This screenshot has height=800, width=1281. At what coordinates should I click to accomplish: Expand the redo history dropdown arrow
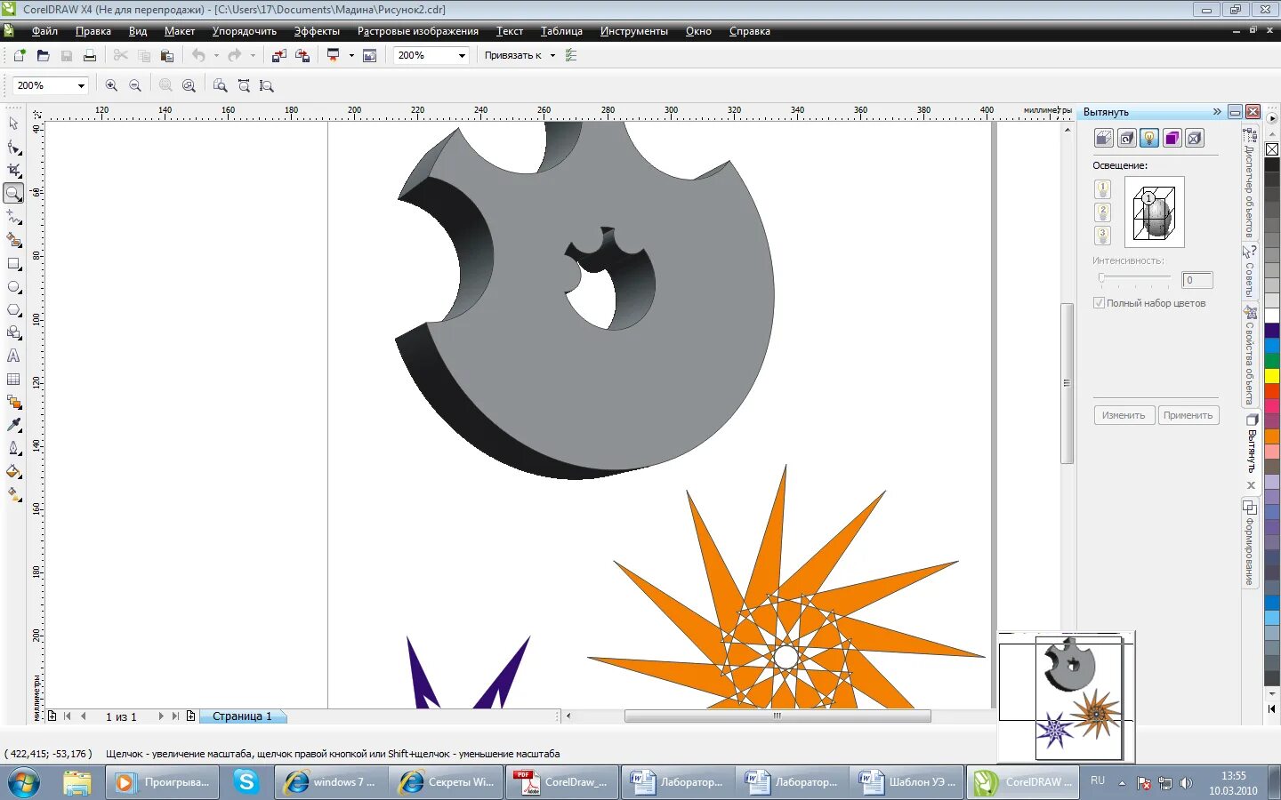(253, 55)
